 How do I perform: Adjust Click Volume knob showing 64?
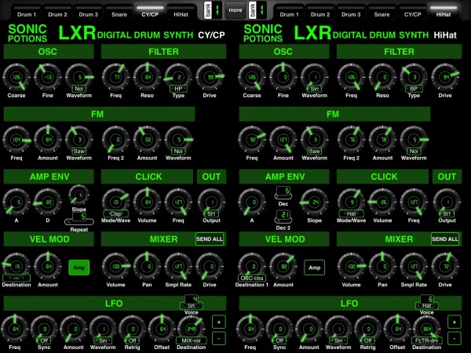(148, 202)
